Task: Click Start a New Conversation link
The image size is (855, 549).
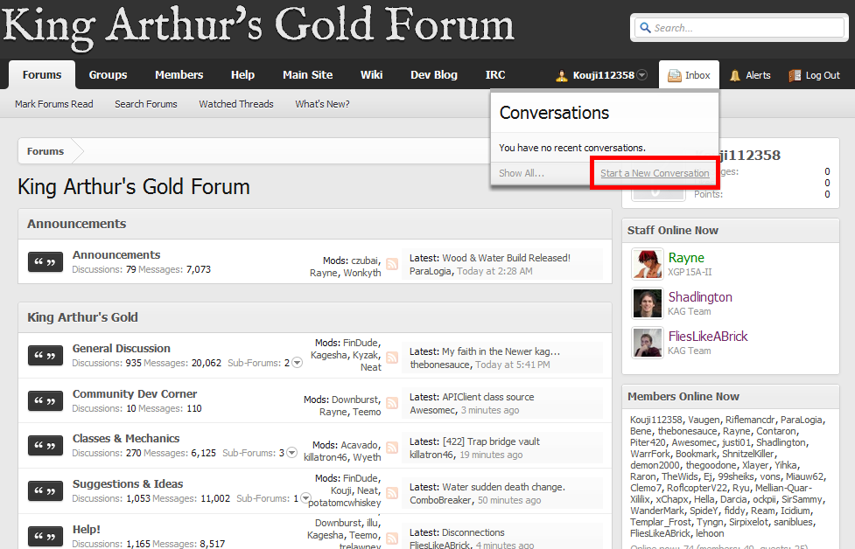Action: [655, 173]
